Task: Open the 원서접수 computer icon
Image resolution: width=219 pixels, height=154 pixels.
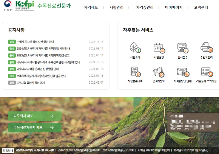Action: tap(183, 48)
